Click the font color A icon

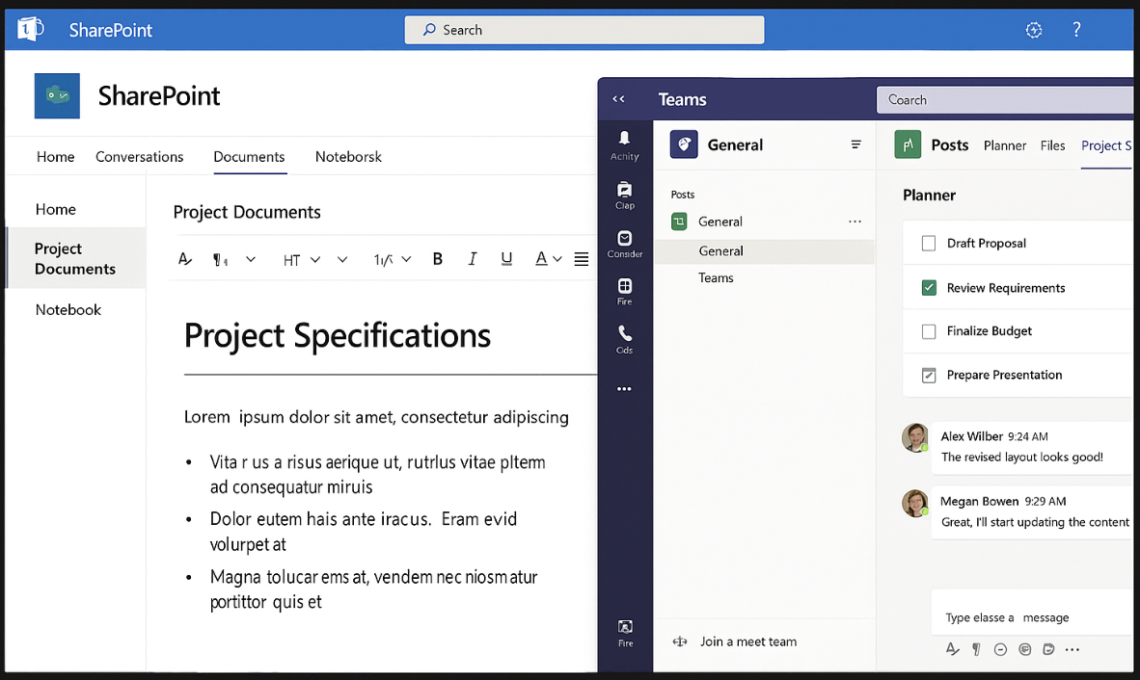click(x=541, y=259)
